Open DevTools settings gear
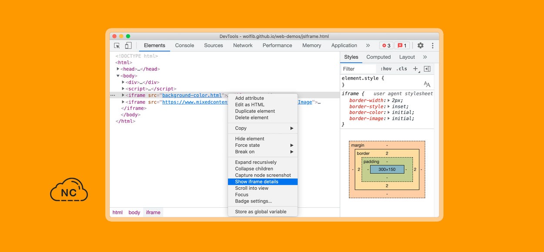Viewport: 544px width, 252px height. point(420,46)
